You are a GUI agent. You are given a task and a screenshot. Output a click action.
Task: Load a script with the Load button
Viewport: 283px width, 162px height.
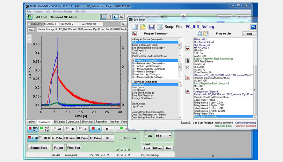point(147,148)
